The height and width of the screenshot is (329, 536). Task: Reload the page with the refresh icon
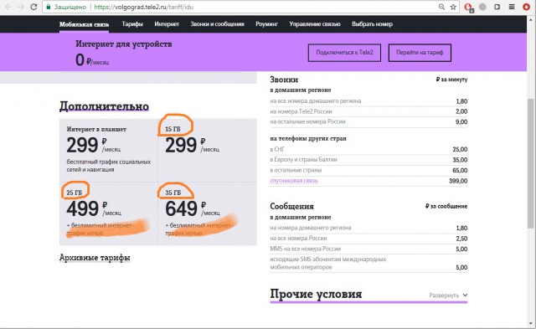(33, 7)
